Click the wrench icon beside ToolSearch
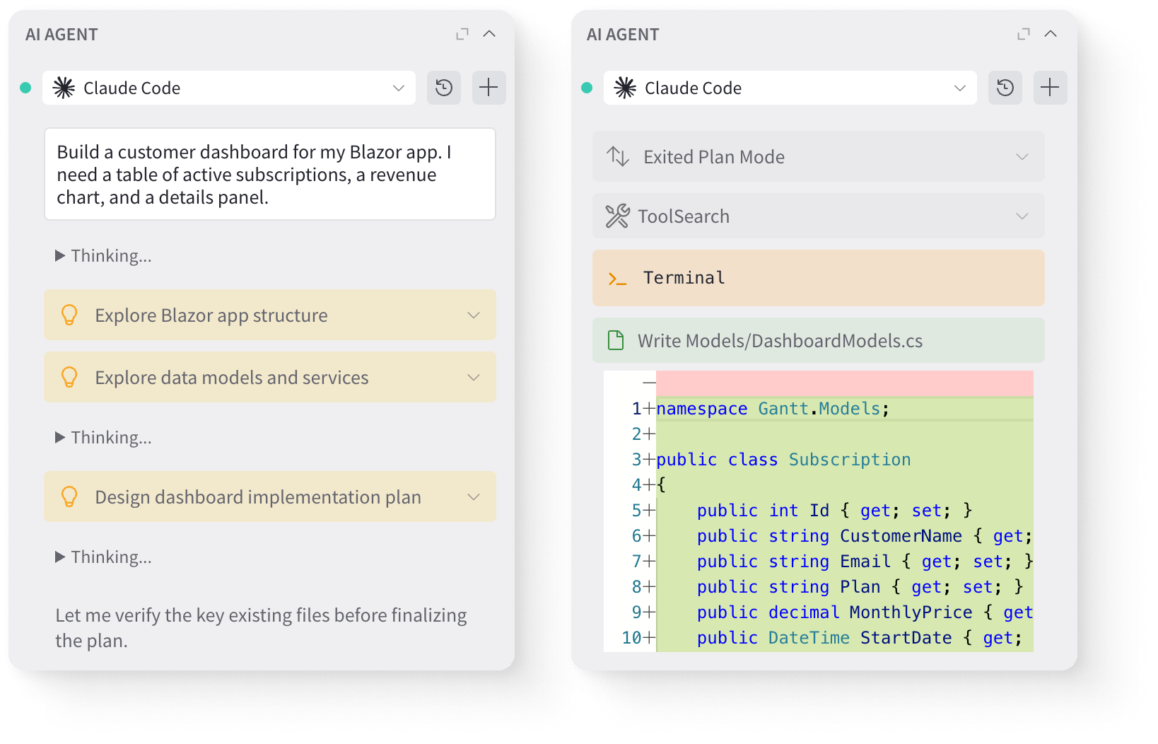Image resolution: width=1158 pixels, height=744 pixels. (618, 216)
